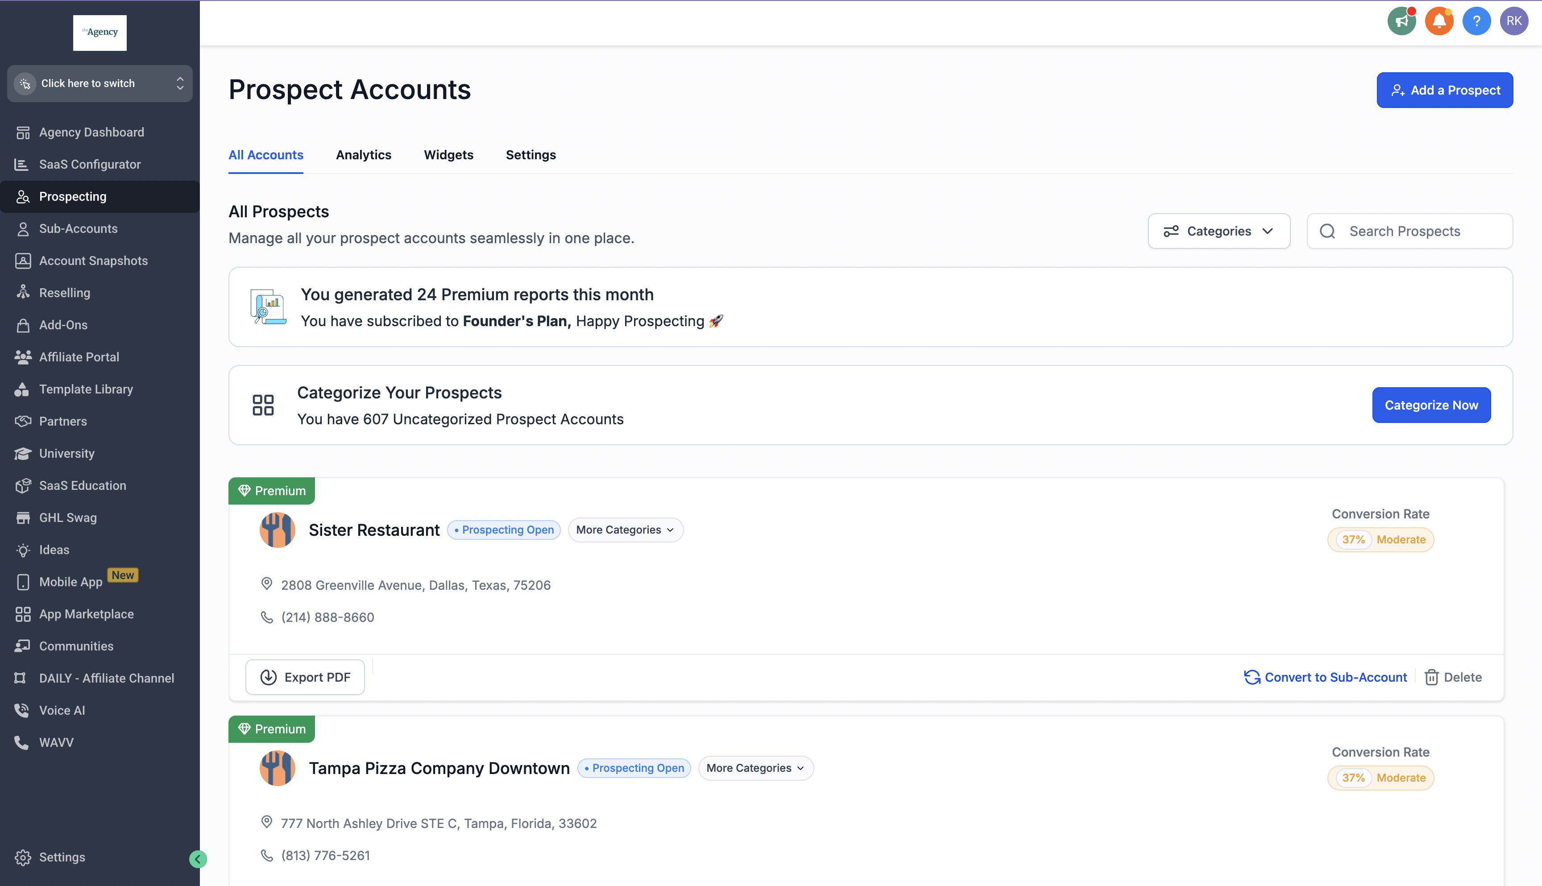1542x886 pixels.
Task: Click the megaphone announcements icon
Action: pyautogui.click(x=1401, y=21)
